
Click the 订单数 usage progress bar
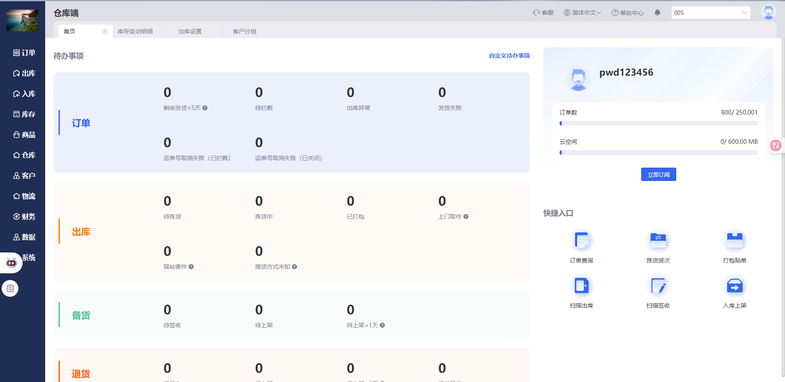point(658,123)
